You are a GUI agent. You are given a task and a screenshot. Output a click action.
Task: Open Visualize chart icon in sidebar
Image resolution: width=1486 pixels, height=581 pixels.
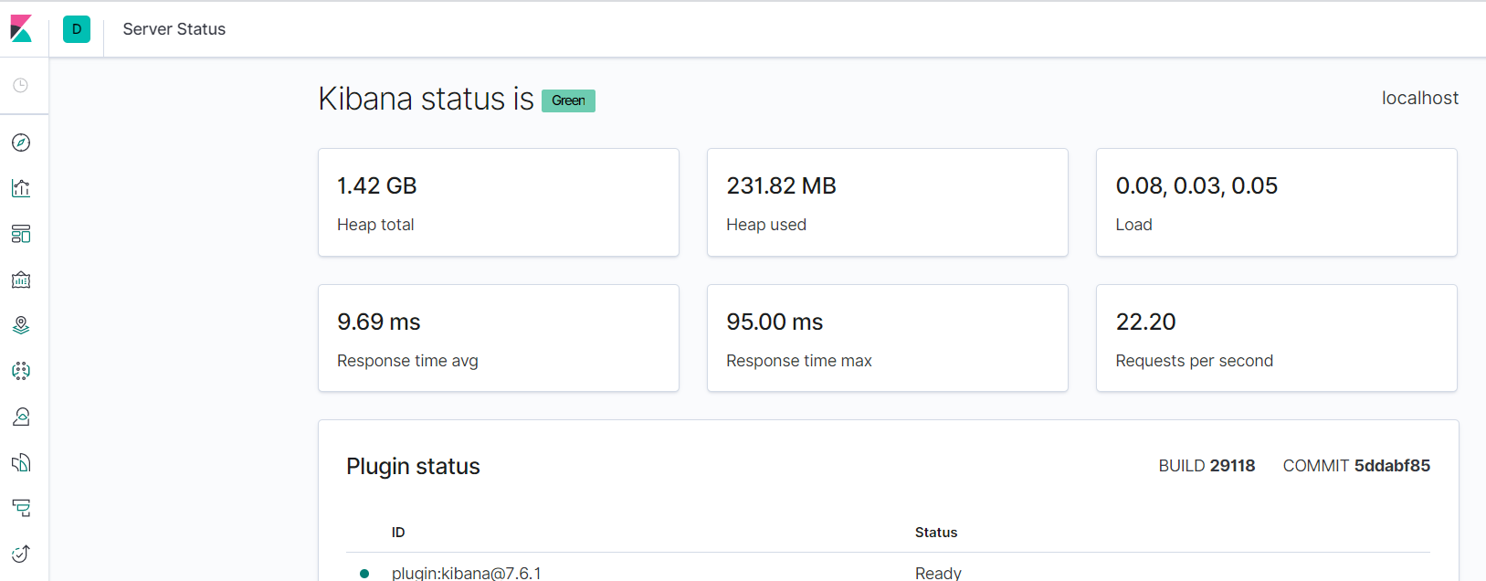click(21, 188)
